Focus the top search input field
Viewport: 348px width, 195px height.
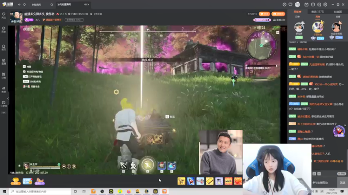point(40,4)
